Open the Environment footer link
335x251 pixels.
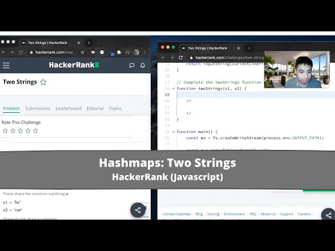(x=234, y=214)
